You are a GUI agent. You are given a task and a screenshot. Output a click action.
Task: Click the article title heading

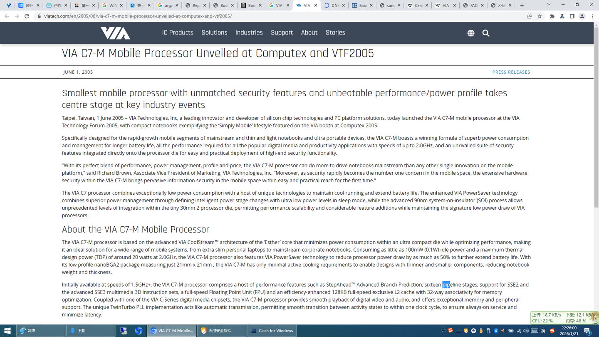(x=218, y=53)
